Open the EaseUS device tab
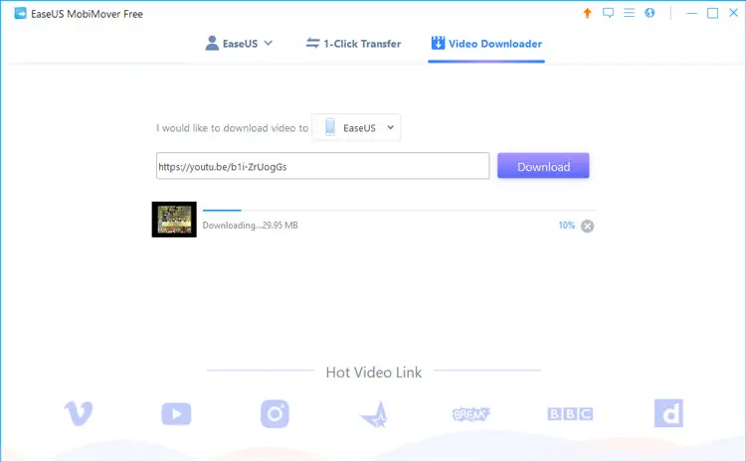This screenshot has height=462, width=746. point(240,44)
